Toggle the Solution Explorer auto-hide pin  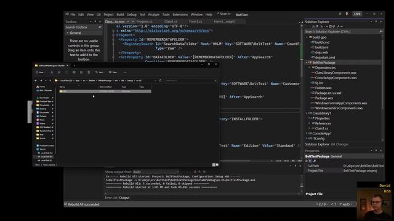pos(376,21)
